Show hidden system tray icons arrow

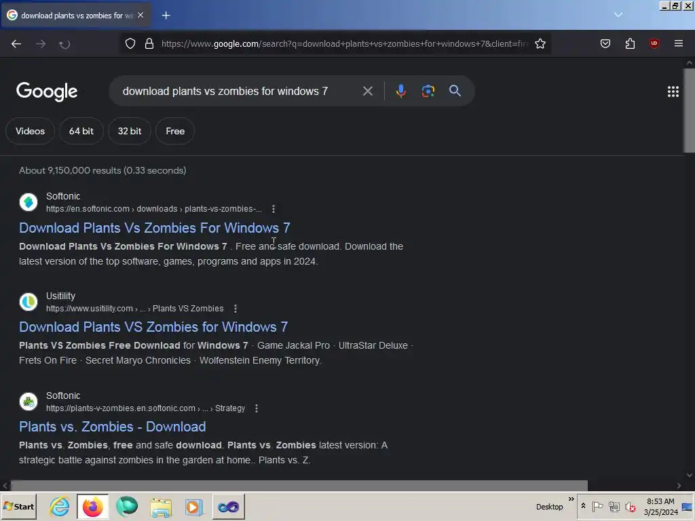tap(583, 506)
